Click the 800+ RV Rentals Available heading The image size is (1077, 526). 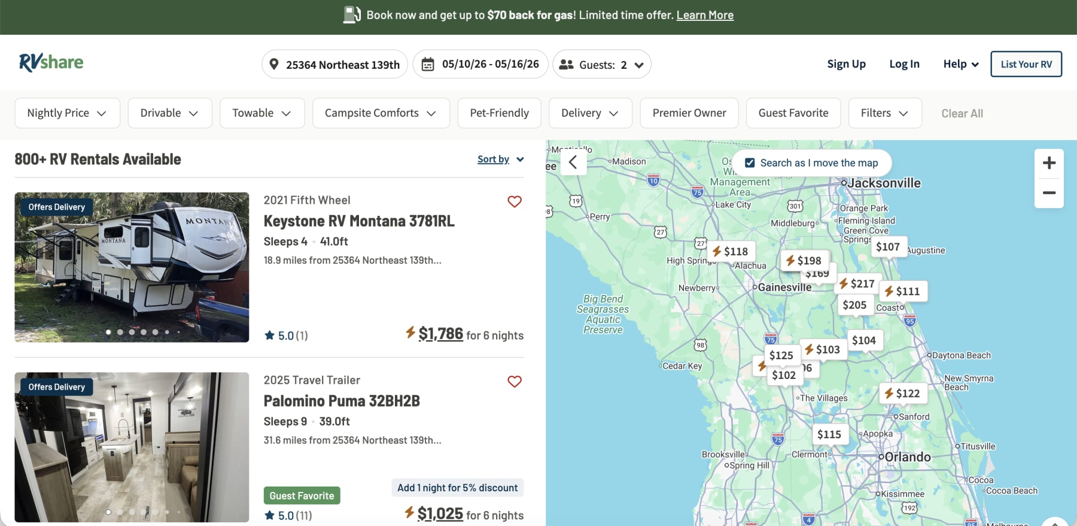pos(98,159)
